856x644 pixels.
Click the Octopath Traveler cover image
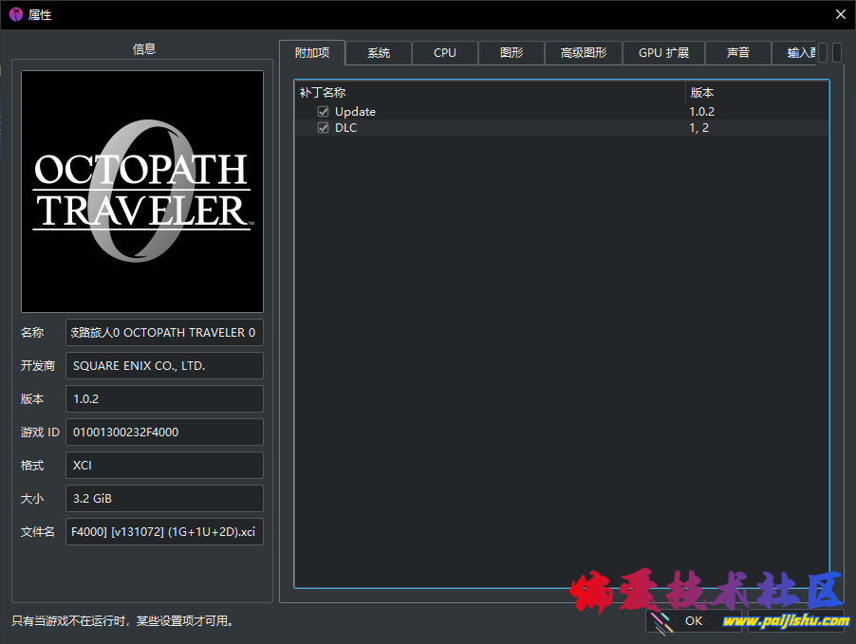[x=142, y=192]
